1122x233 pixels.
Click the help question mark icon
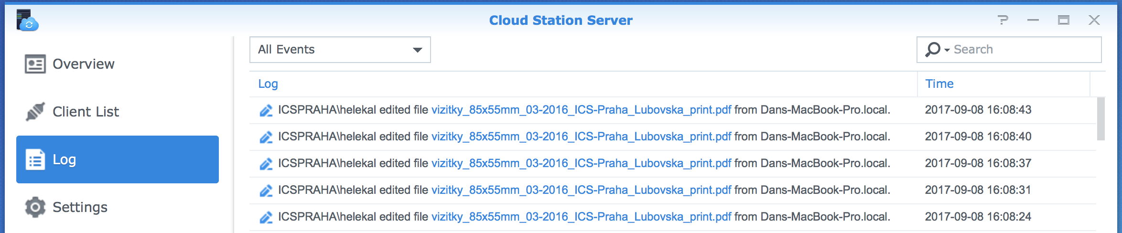tap(1003, 20)
